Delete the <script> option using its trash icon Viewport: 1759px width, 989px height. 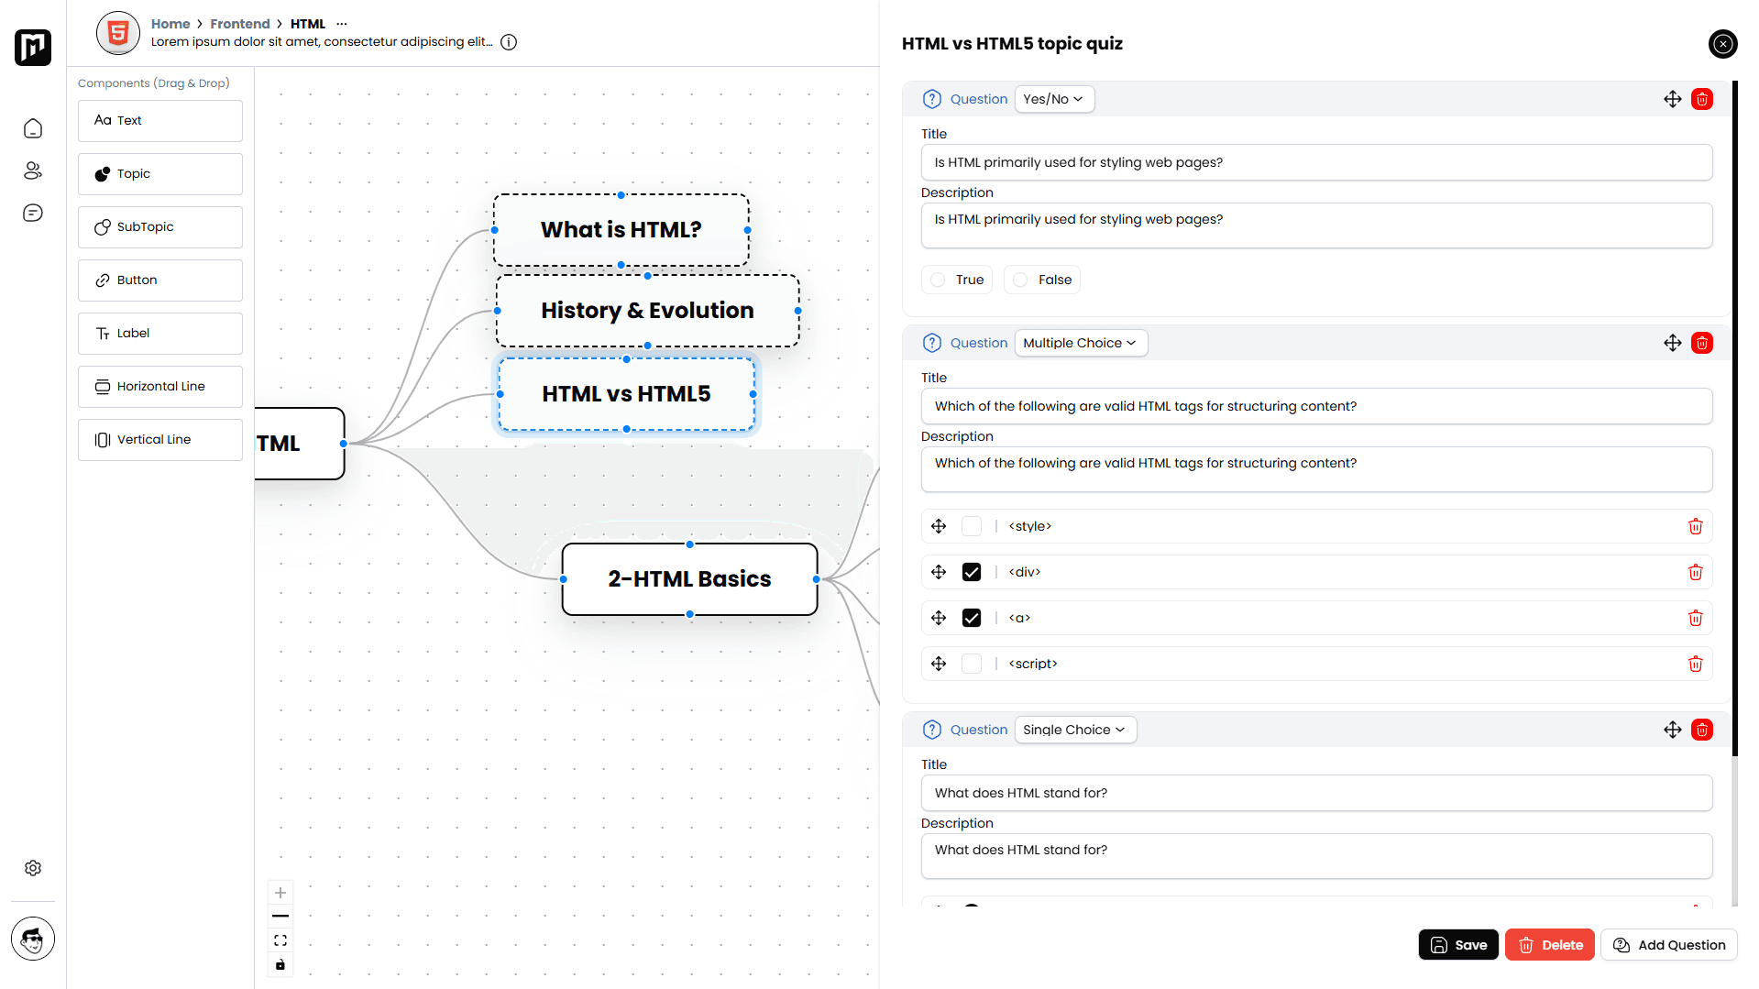point(1694,663)
